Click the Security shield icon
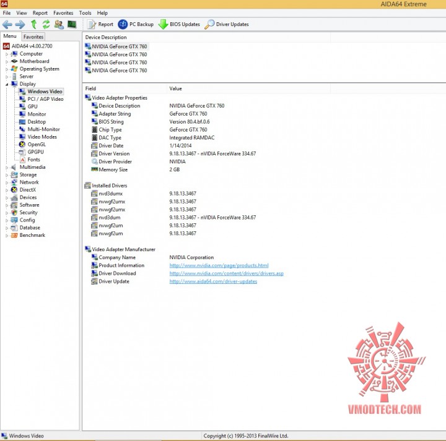 14,212
